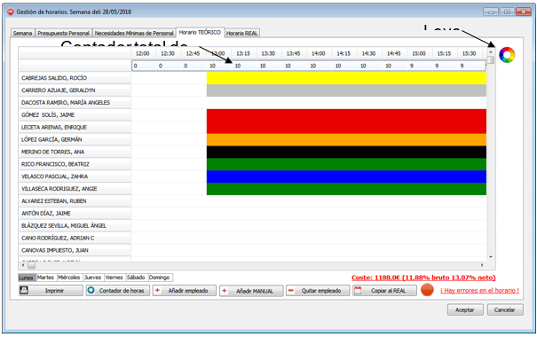Go to Necesidades Mínimas de Personal tab

134,33
